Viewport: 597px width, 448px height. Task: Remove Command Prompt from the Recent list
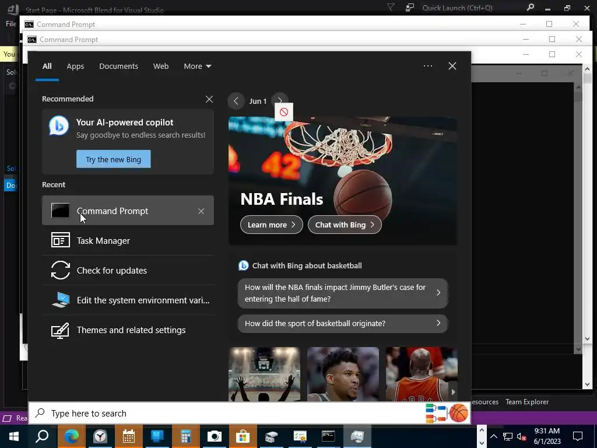[x=201, y=211]
